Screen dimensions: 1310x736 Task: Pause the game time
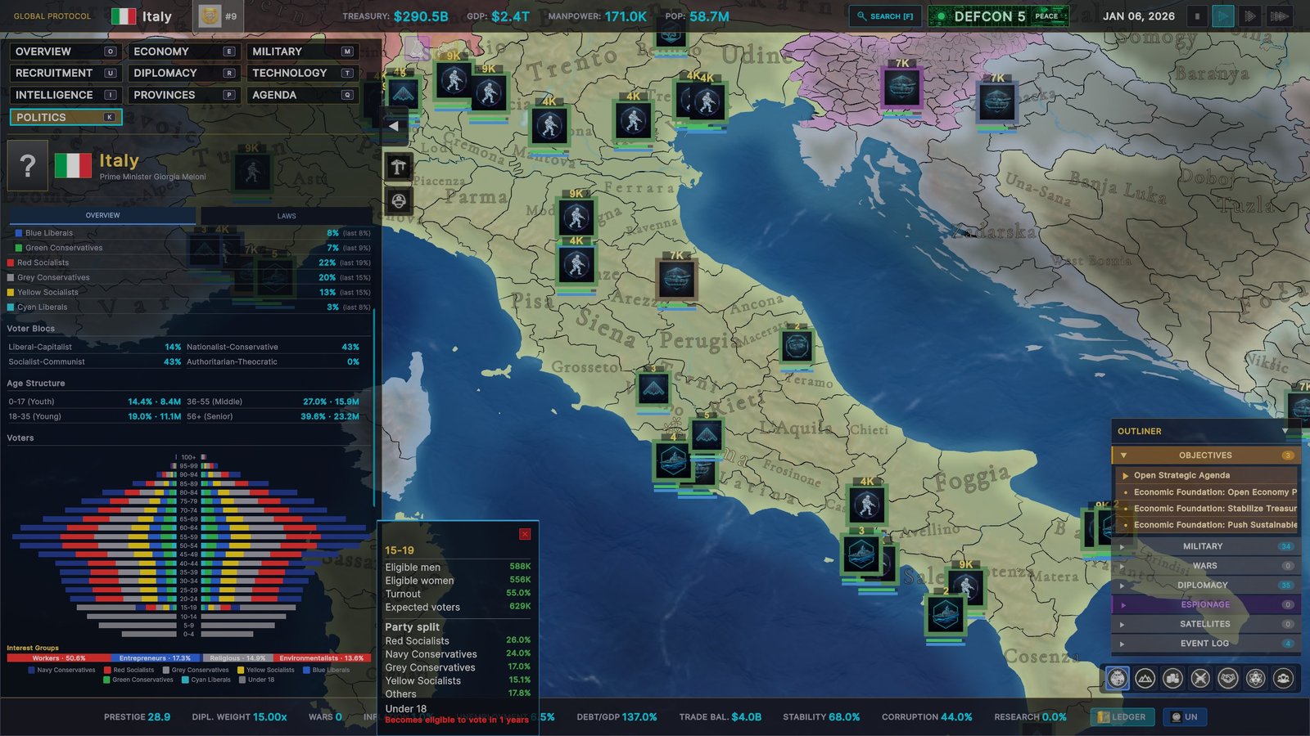pos(1197,16)
